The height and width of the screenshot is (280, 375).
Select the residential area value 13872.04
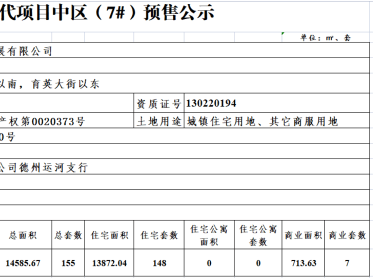[109, 263]
